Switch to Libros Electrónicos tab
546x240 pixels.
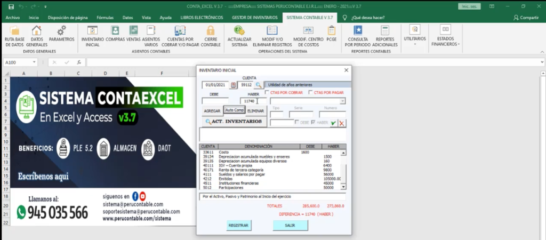pyautogui.click(x=202, y=18)
